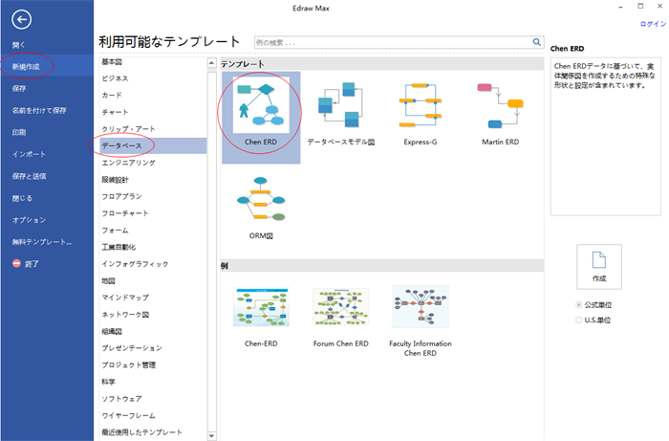
Task: Click the 作成 create button
Action: point(599,267)
